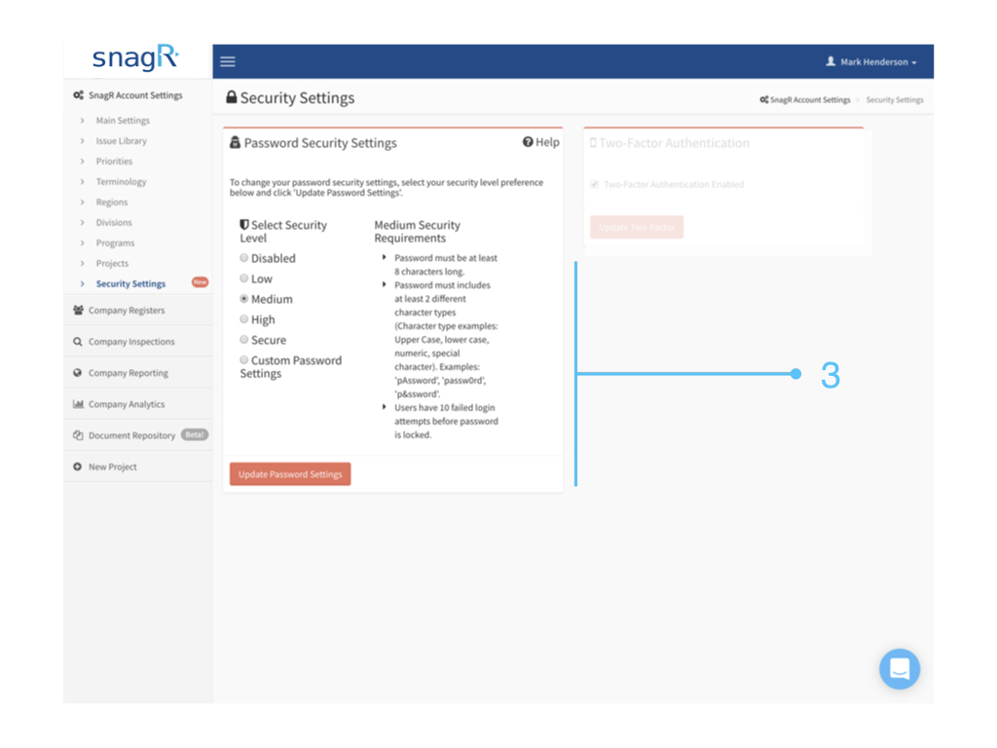The image size is (997, 748).
Task: Expand the Terminology chevron
Action: (82, 181)
